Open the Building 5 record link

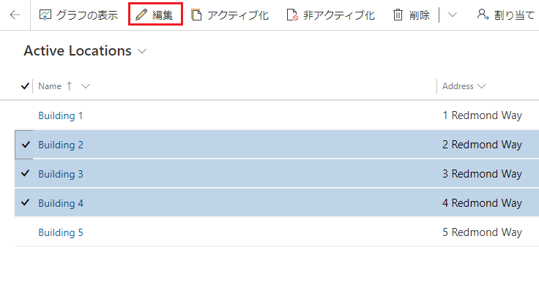61,232
